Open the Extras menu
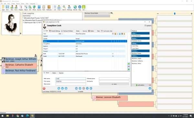This screenshot has height=118, width=194. coord(23,4)
